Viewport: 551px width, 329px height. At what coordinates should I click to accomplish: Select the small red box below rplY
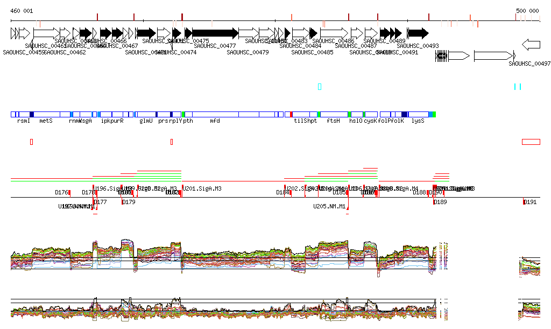click(172, 142)
